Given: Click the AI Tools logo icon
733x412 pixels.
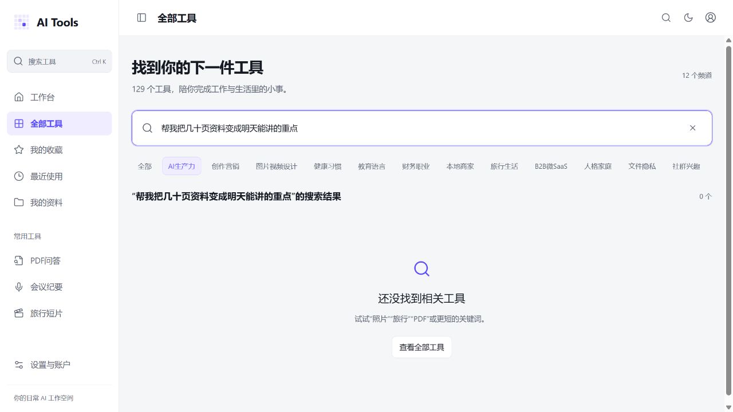Looking at the screenshot, I should pos(21,22).
